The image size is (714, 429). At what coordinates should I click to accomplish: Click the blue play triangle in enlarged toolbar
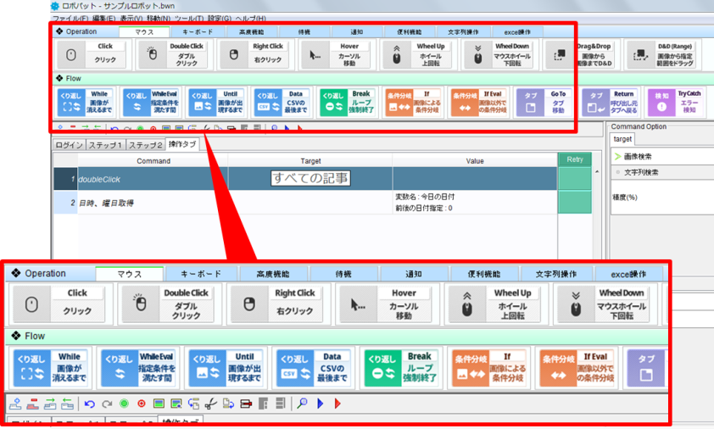tap(321, 404)
